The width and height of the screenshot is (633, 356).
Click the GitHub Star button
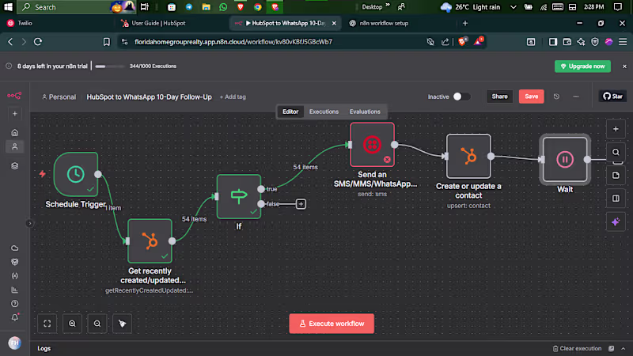click(612, 97)
